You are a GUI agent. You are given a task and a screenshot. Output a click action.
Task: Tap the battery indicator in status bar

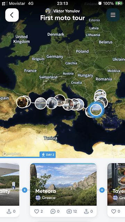coord(119,3)
